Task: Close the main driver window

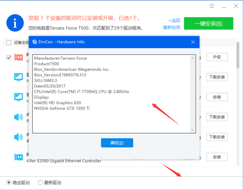Action: tap(236, 6)
